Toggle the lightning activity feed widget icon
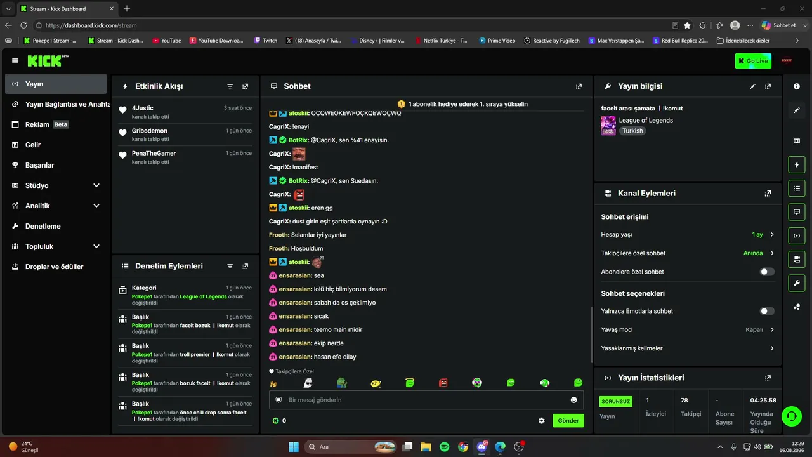 point(797,164)
